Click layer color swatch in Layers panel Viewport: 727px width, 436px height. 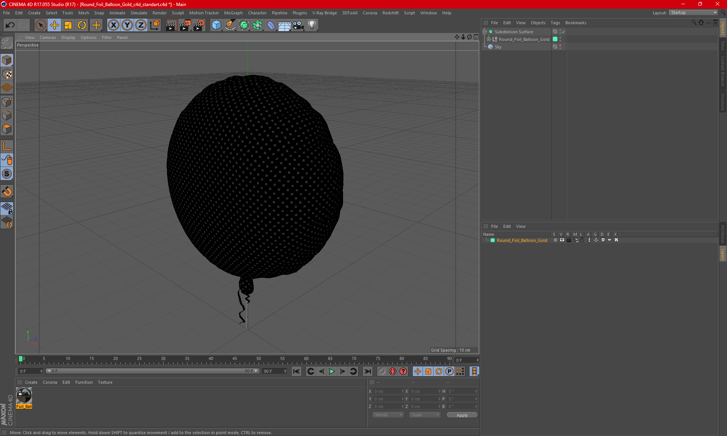[493, 240]
